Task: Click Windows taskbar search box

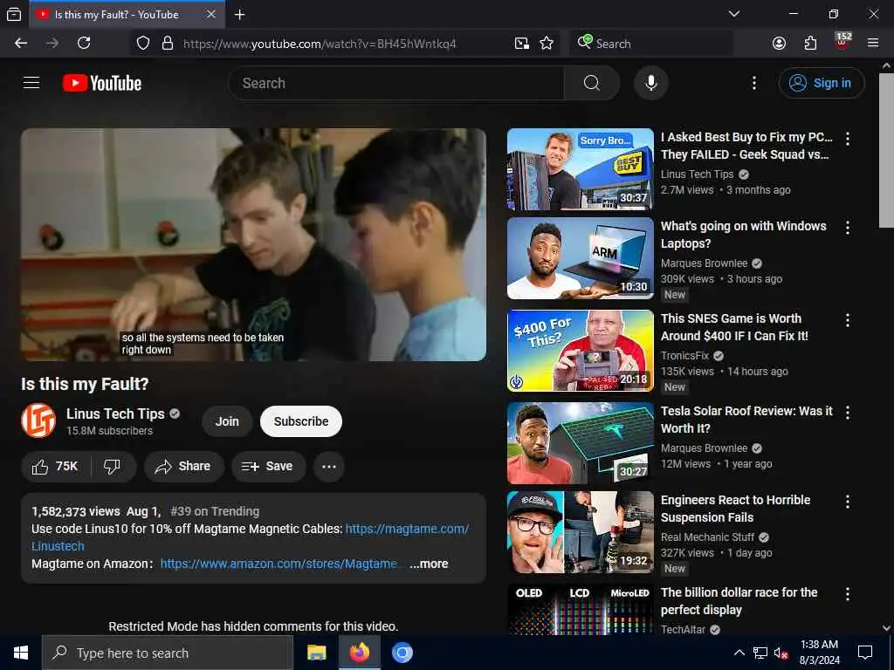Action: 168,653
